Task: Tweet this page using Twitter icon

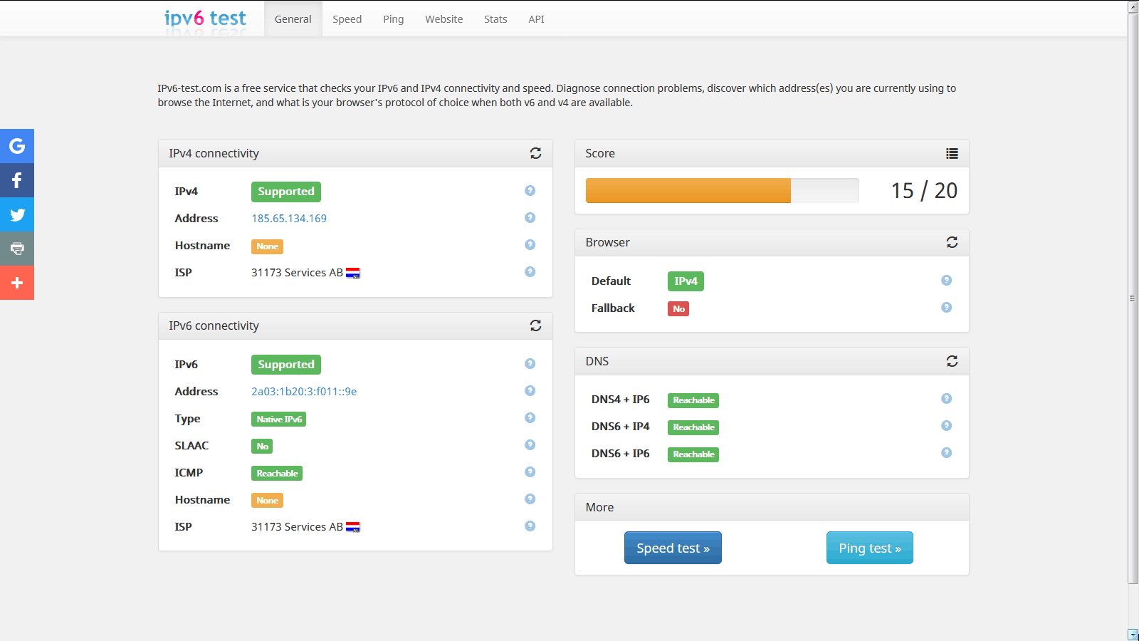Action: (x=17, y=214)
